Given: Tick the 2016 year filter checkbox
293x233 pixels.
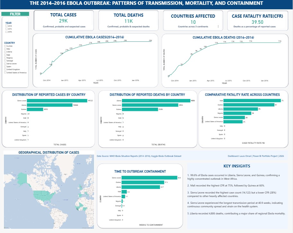Looking at the screenshot, I should coord(6,31).
